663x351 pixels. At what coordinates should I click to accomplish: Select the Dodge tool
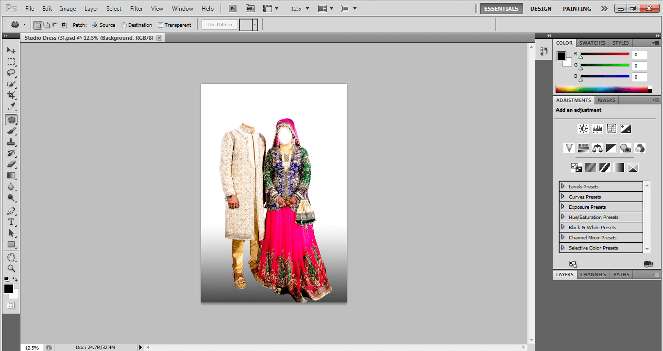11,198
